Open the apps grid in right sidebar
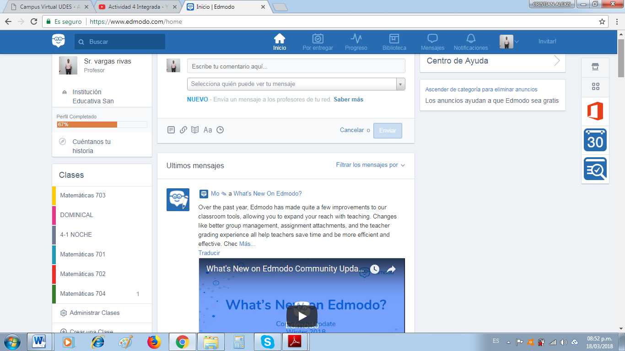The image size is (625, 351). (x=595, y=87)
